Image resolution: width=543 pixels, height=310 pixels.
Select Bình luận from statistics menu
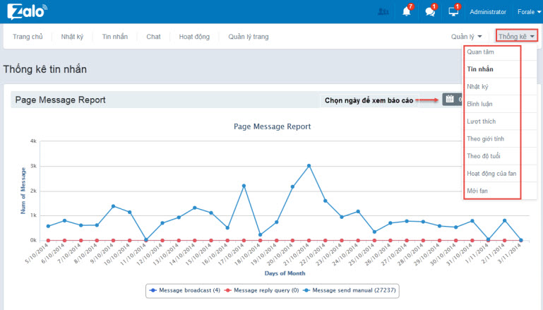click(480, 104)
